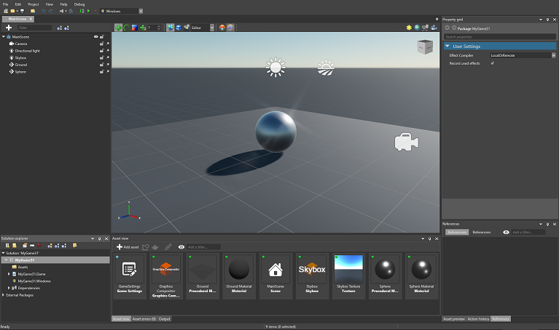Open camera options icon in scene toolbar
The height and width of the screenshot is (330, 559).
pos(187,27)
